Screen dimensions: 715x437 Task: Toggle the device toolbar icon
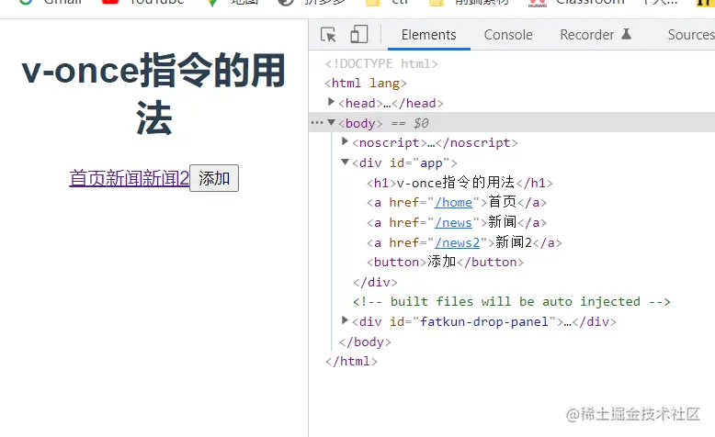(358, 34)
